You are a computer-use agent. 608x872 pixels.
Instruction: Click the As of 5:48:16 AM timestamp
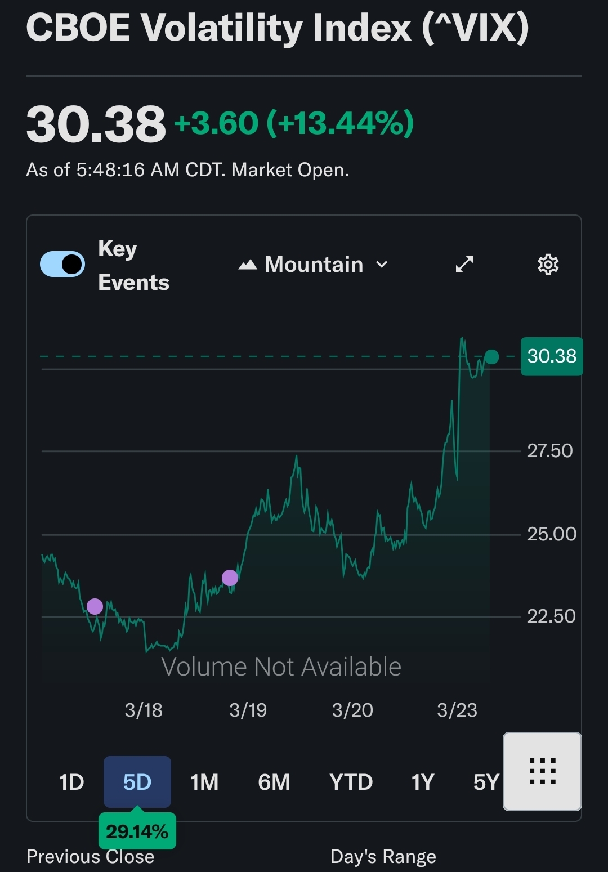tap(187, 169)
